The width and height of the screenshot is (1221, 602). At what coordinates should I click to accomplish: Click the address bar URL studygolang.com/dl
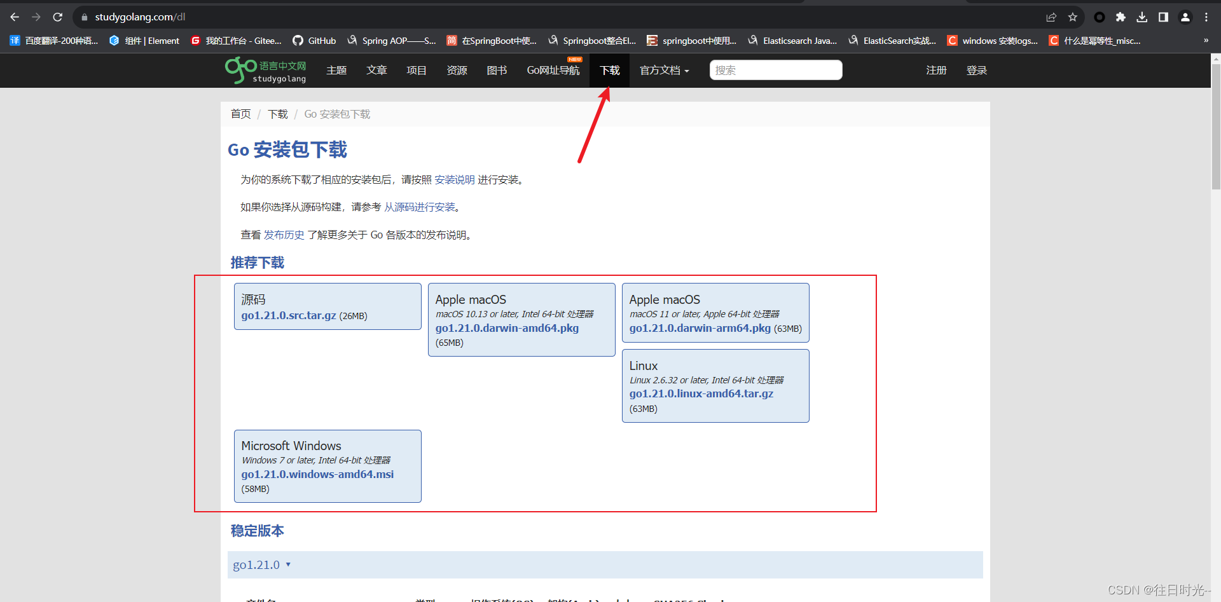[x=141, y=17]
